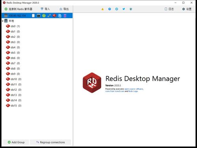197x148 pixels.
Task: Open database db2 (0)
Action: coord(13,37)
